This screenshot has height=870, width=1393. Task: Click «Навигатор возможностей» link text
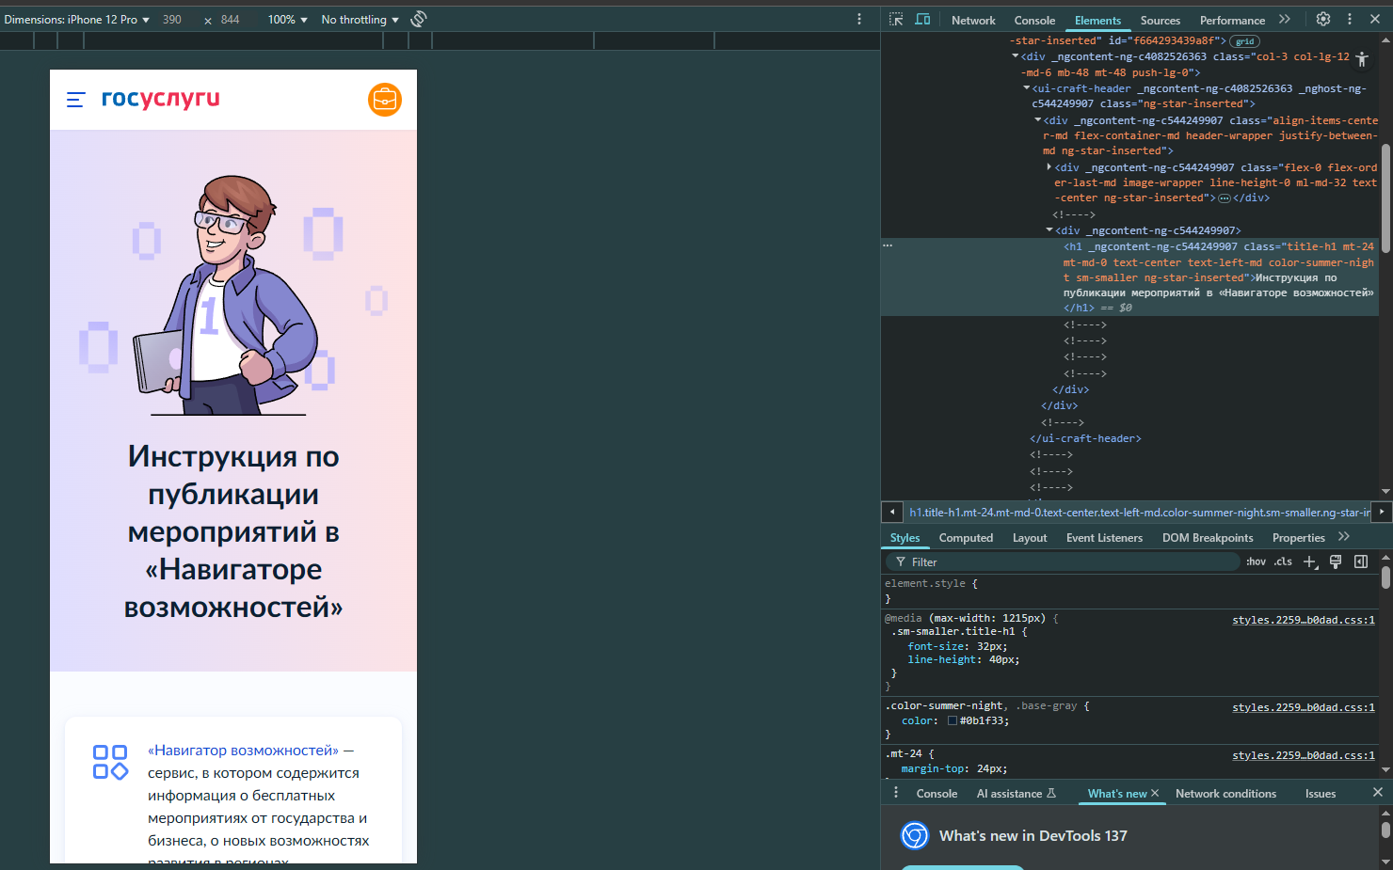tap(243, 751)
